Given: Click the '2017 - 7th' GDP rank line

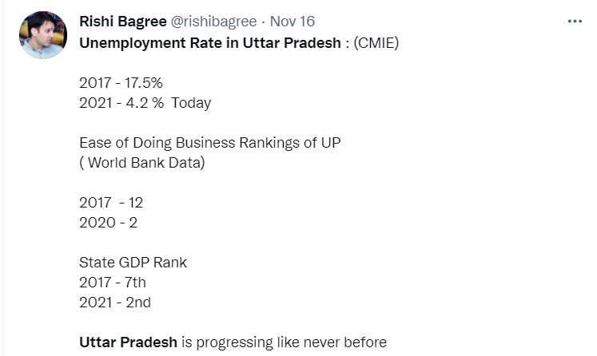Looking at the screenshot, I should click(x=113, y=283).
